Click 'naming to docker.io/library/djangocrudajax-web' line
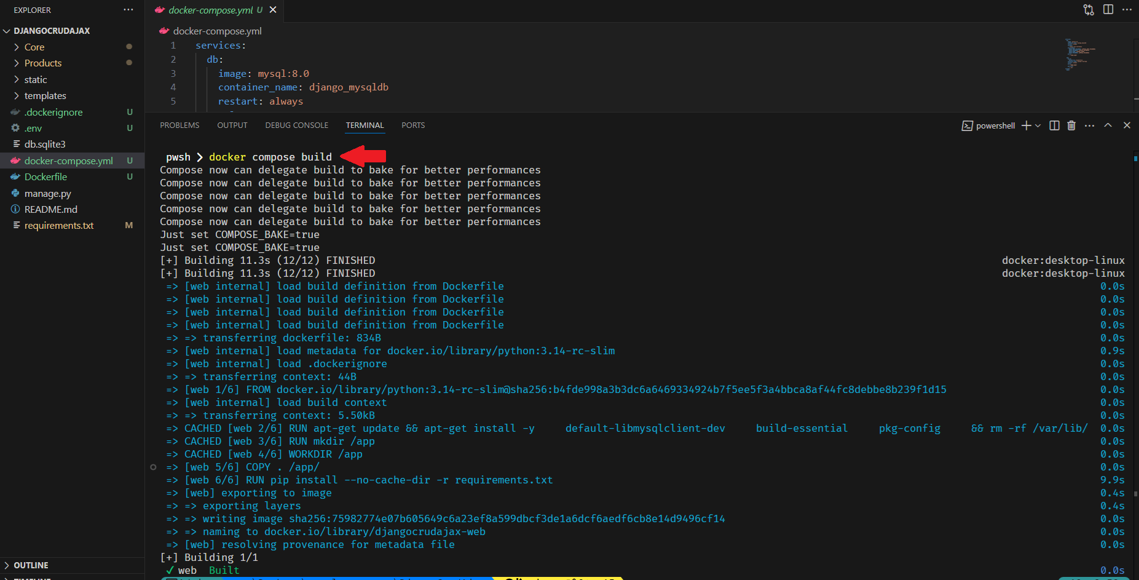 [326, 532]
